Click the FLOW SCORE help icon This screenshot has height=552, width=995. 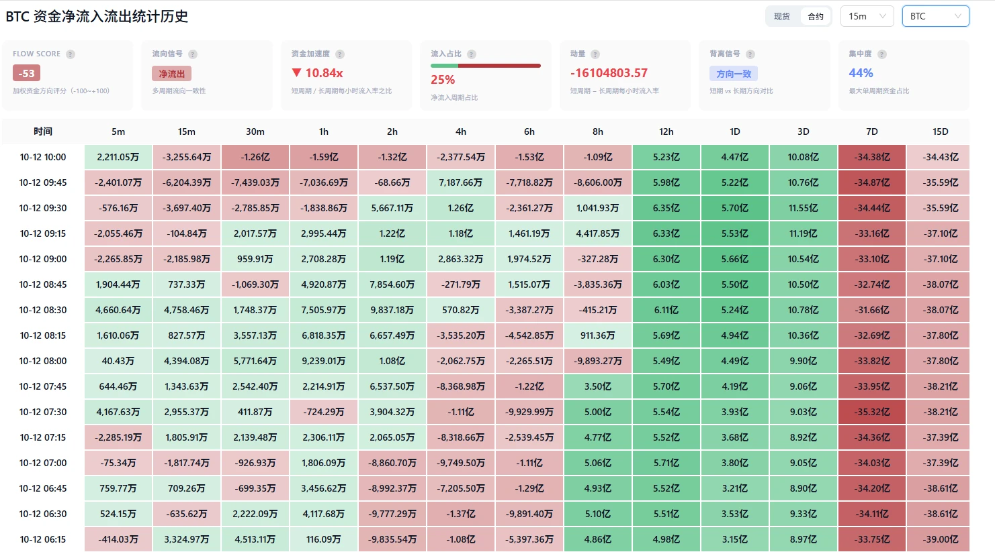point(71,54)
